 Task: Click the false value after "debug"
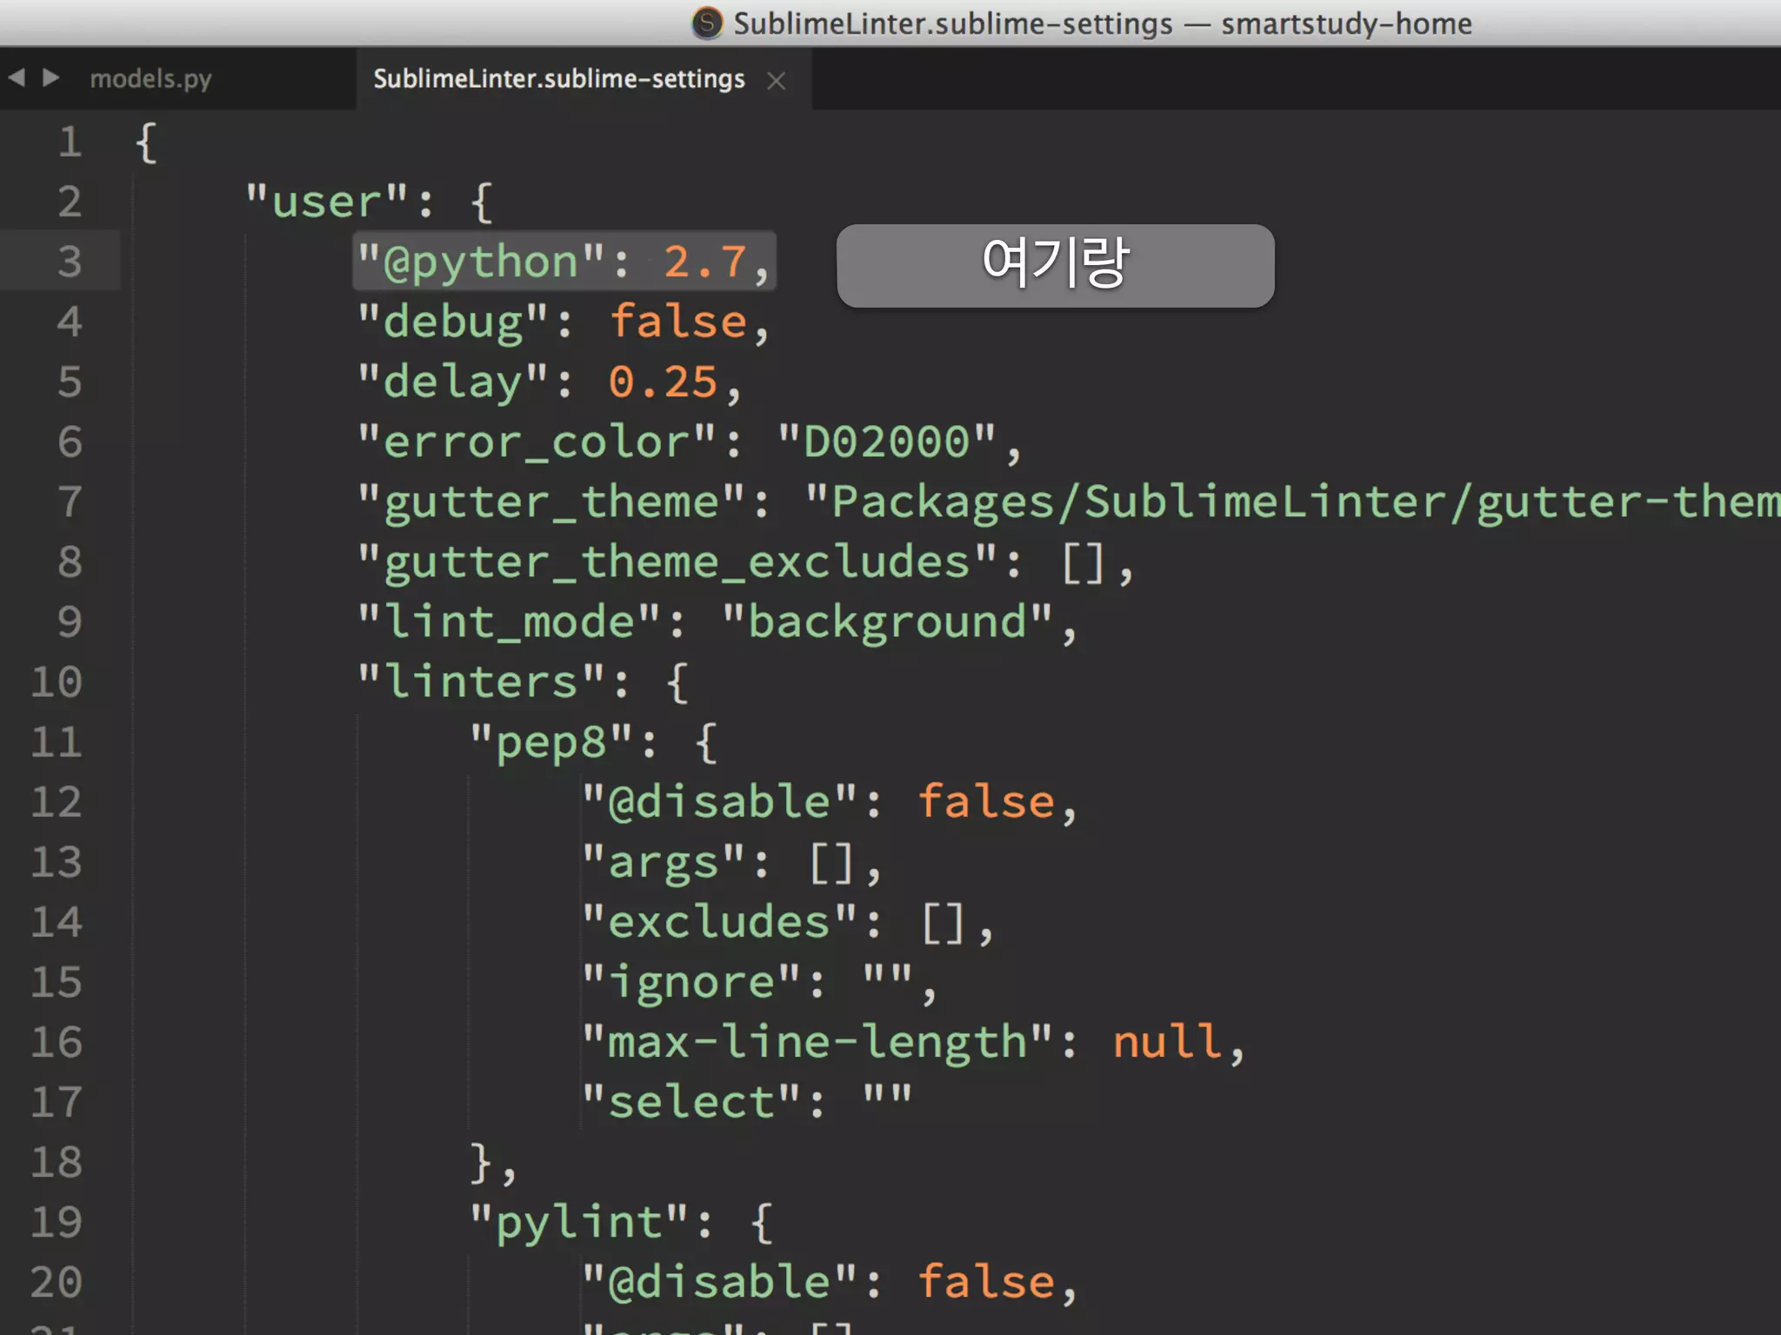tap(678, 322)
